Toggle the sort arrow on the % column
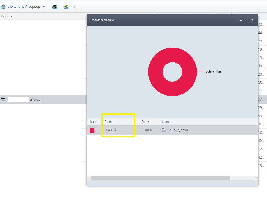Viewport: 267px width, 201px height. [148, 122]
